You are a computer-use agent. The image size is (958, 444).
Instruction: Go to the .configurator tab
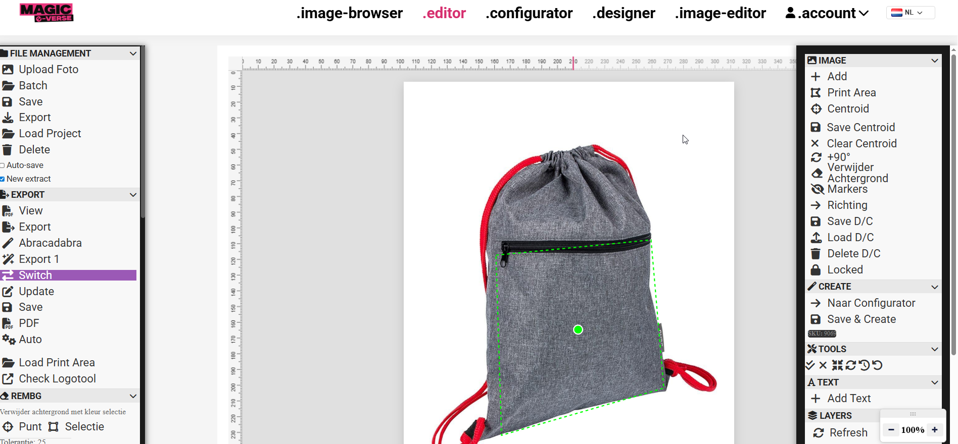(x=529, y=13)
